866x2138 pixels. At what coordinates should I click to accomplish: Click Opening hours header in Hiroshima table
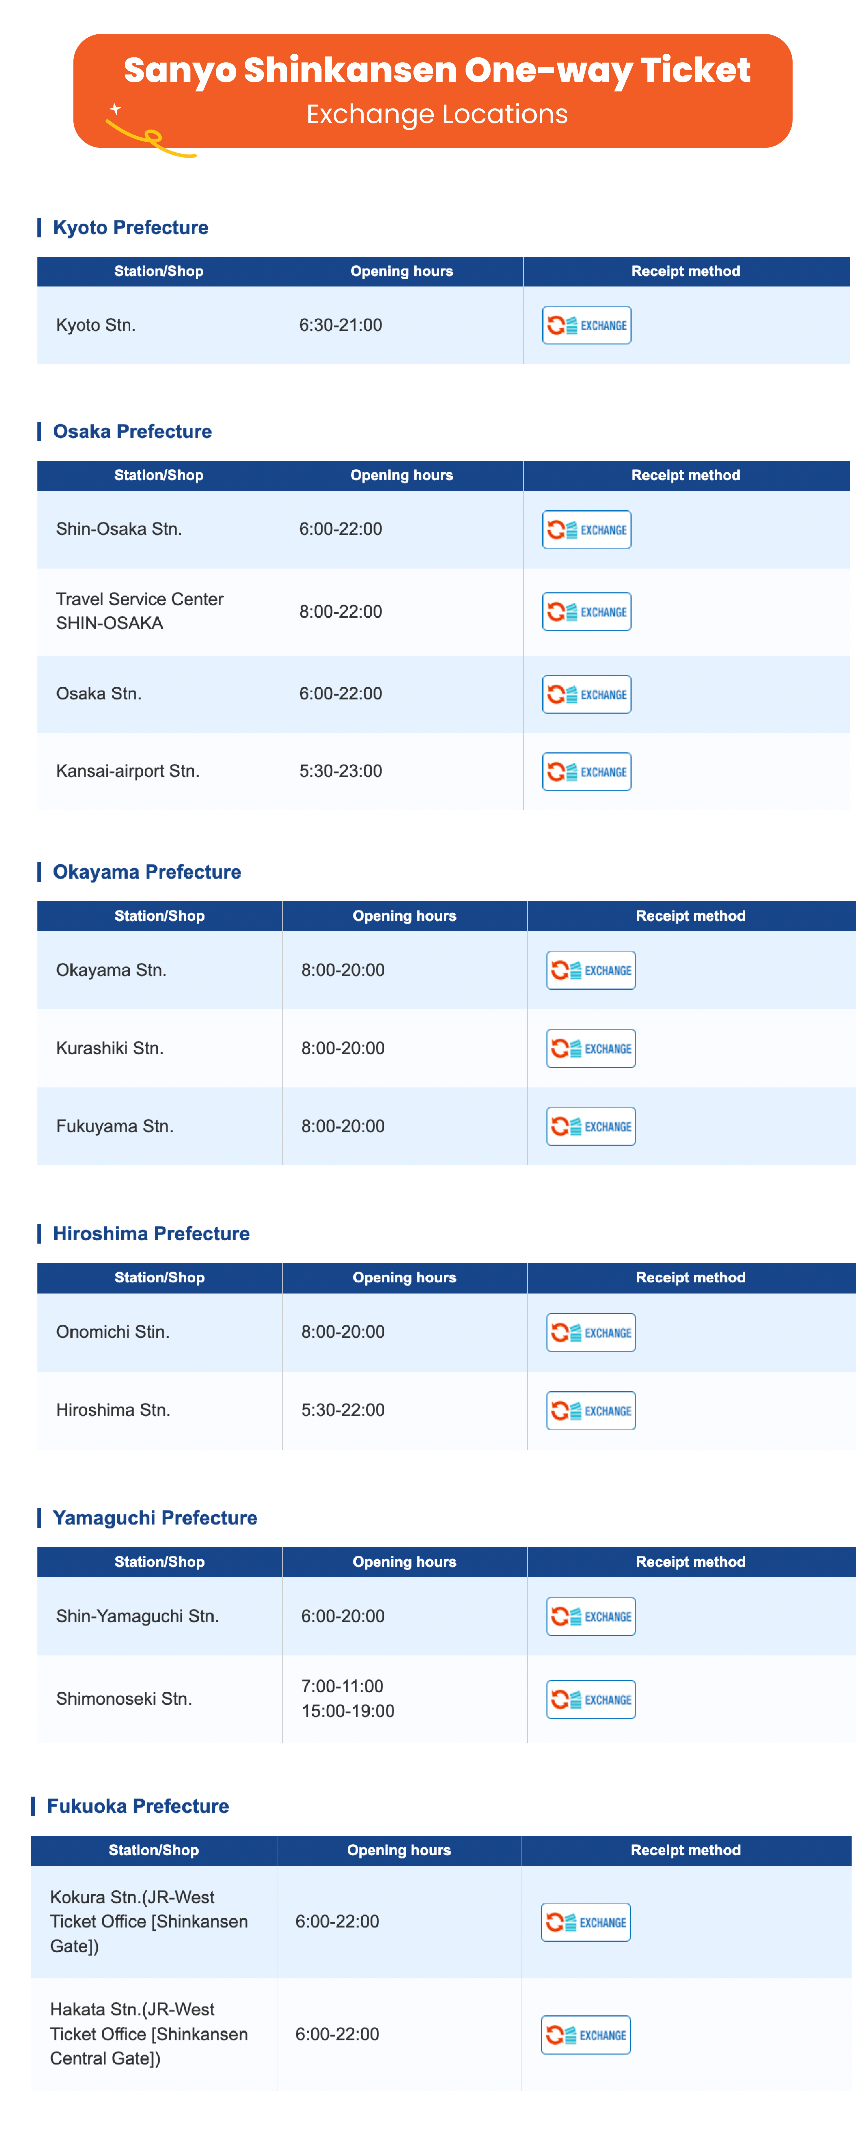(x=405, y=1277)
